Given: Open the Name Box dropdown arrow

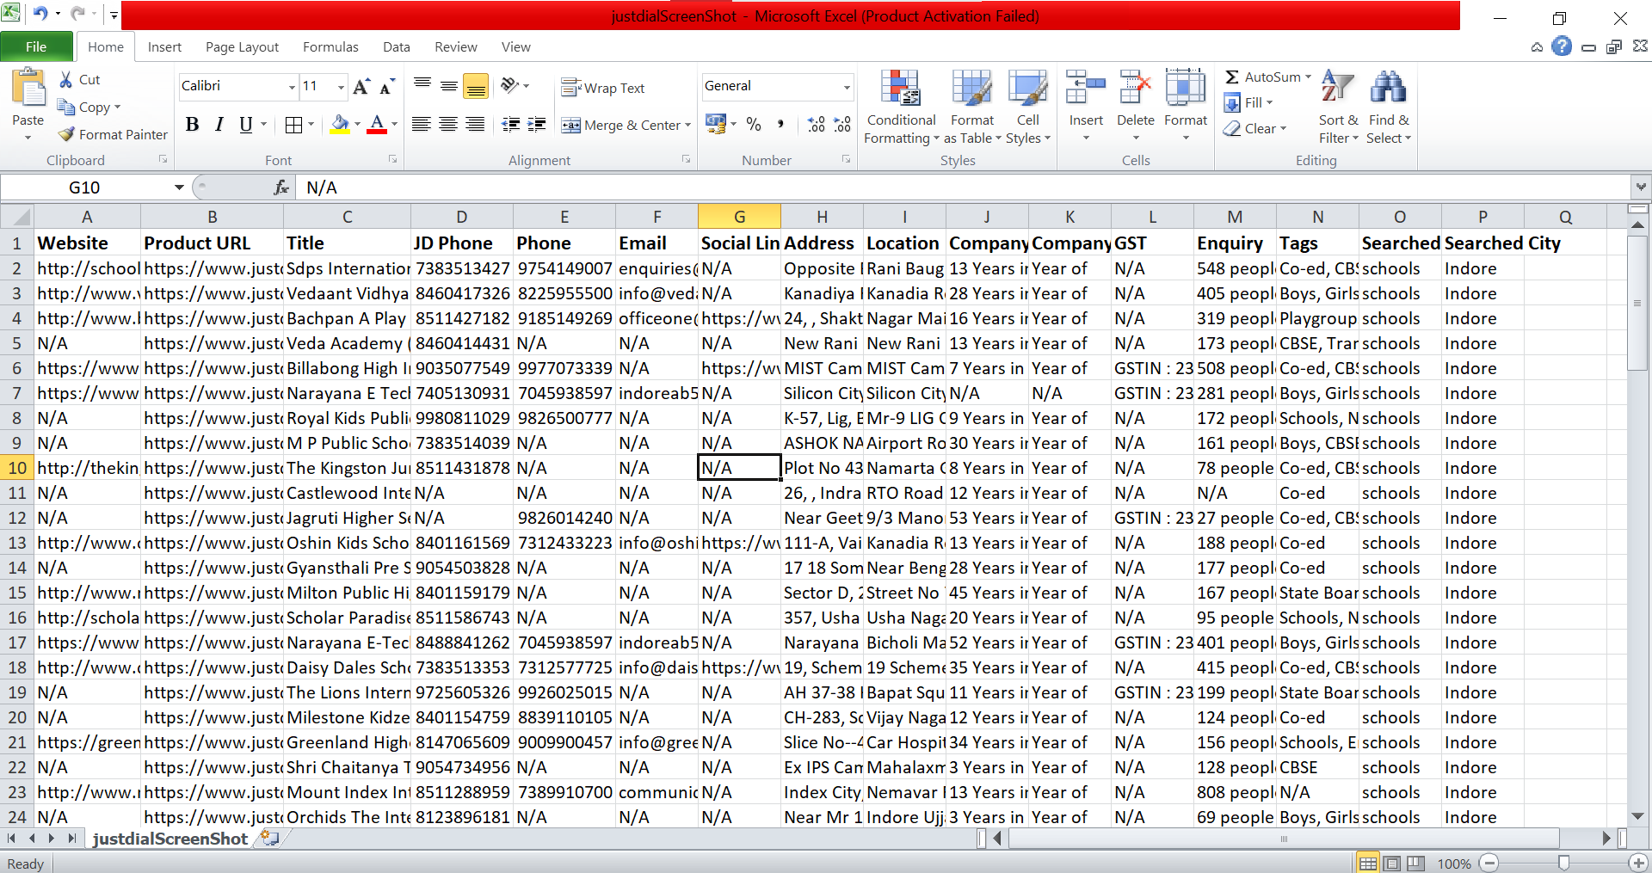Looking at the screenshot, I should [x=179, y=188].
